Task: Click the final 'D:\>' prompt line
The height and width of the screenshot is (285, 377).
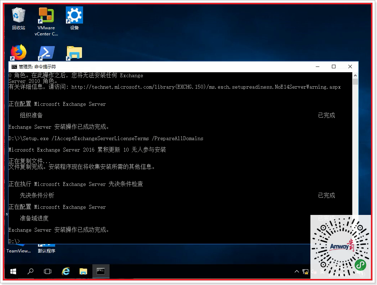Action: tap(14, 241)
